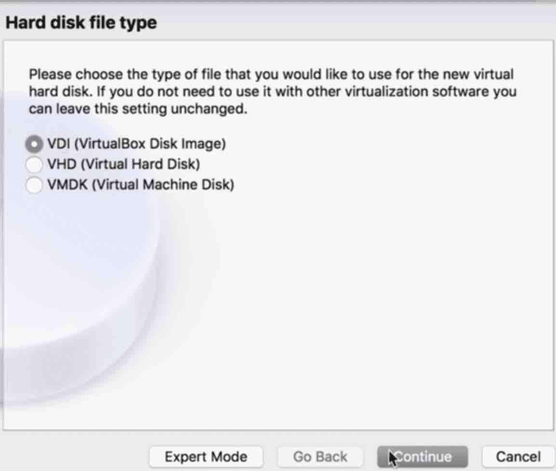Click empty white area of the panel
556x471 pixels.
tap(355, 301)
